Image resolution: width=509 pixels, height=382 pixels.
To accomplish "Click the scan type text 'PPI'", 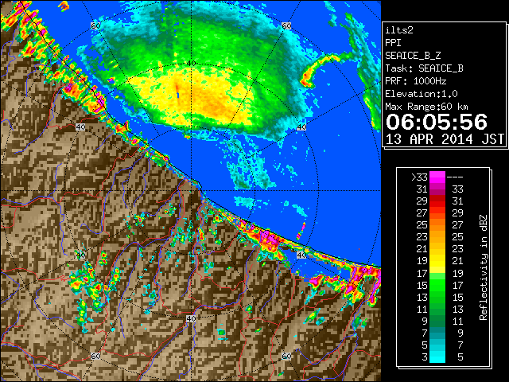I will (x=393, y=43).
